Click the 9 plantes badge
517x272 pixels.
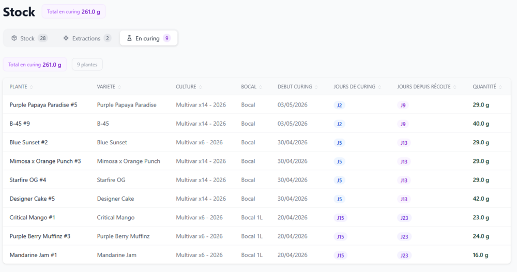click(87, 65)
